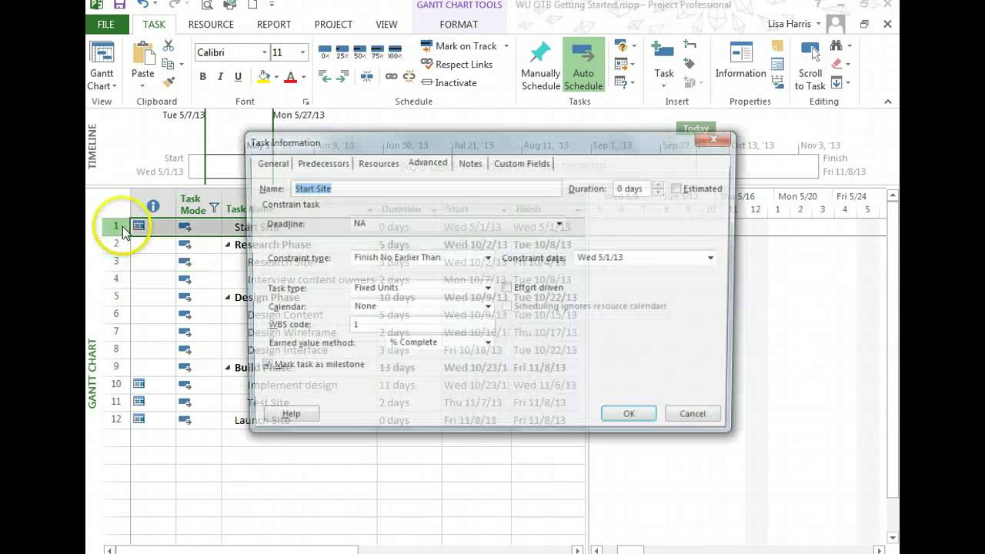Click the task Name field in dialog
The height and width of the screenshot is (554, 985).
coord(426,189)
